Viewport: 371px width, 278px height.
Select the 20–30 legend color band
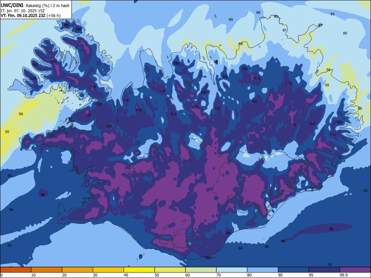78,270
